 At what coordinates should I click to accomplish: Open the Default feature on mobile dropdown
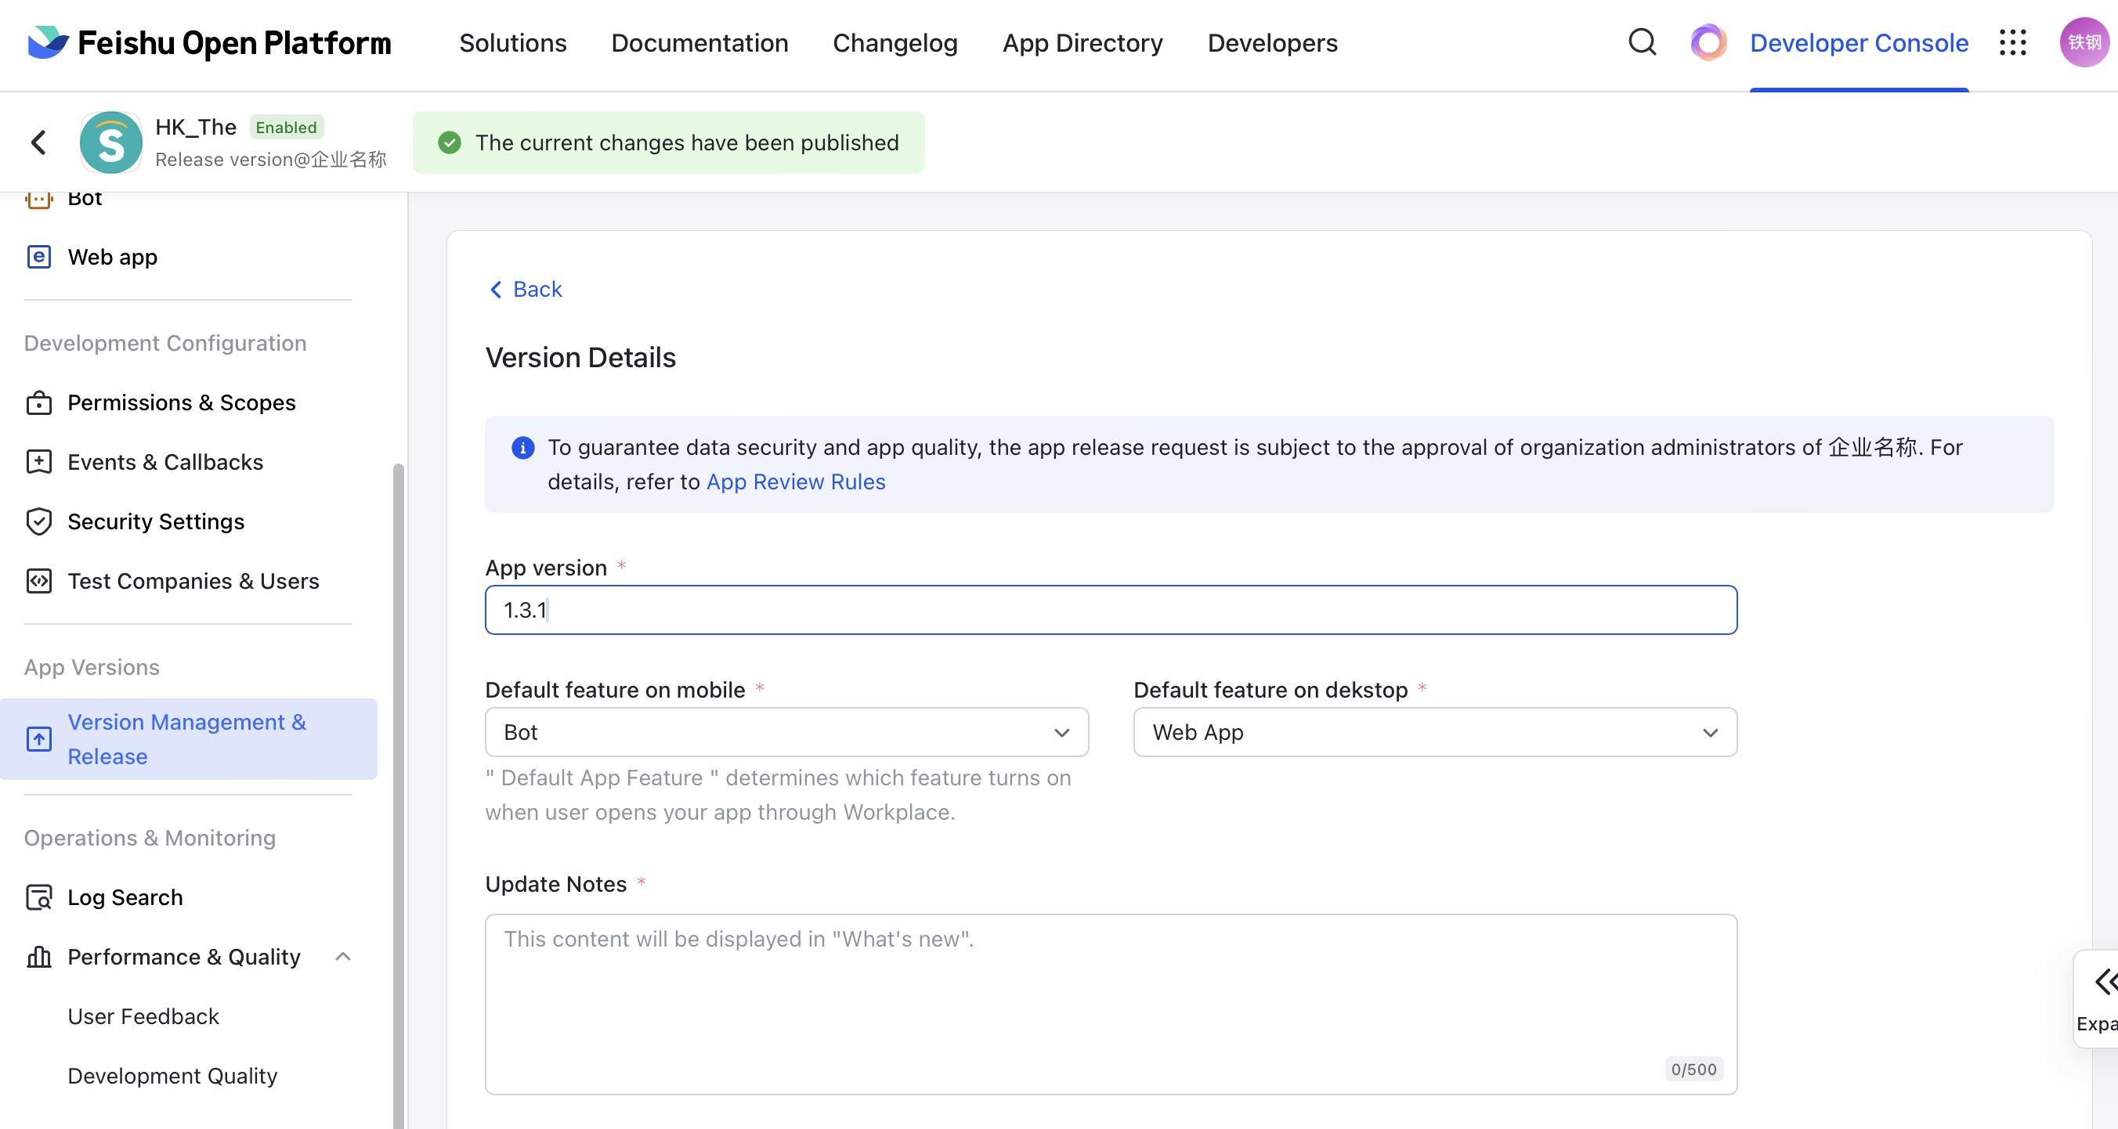coord(787,732)
